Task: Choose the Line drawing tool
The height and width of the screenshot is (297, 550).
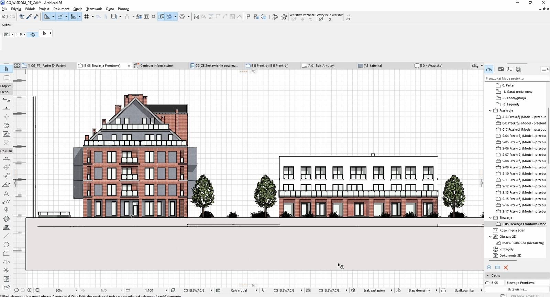Action: pyautogui.click(x=6, y=236)
